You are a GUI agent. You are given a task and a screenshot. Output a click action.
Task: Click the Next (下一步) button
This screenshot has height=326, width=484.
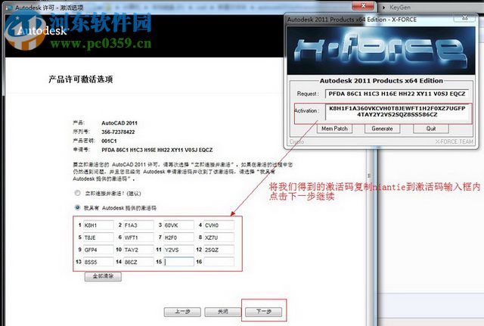click(263, 312)
